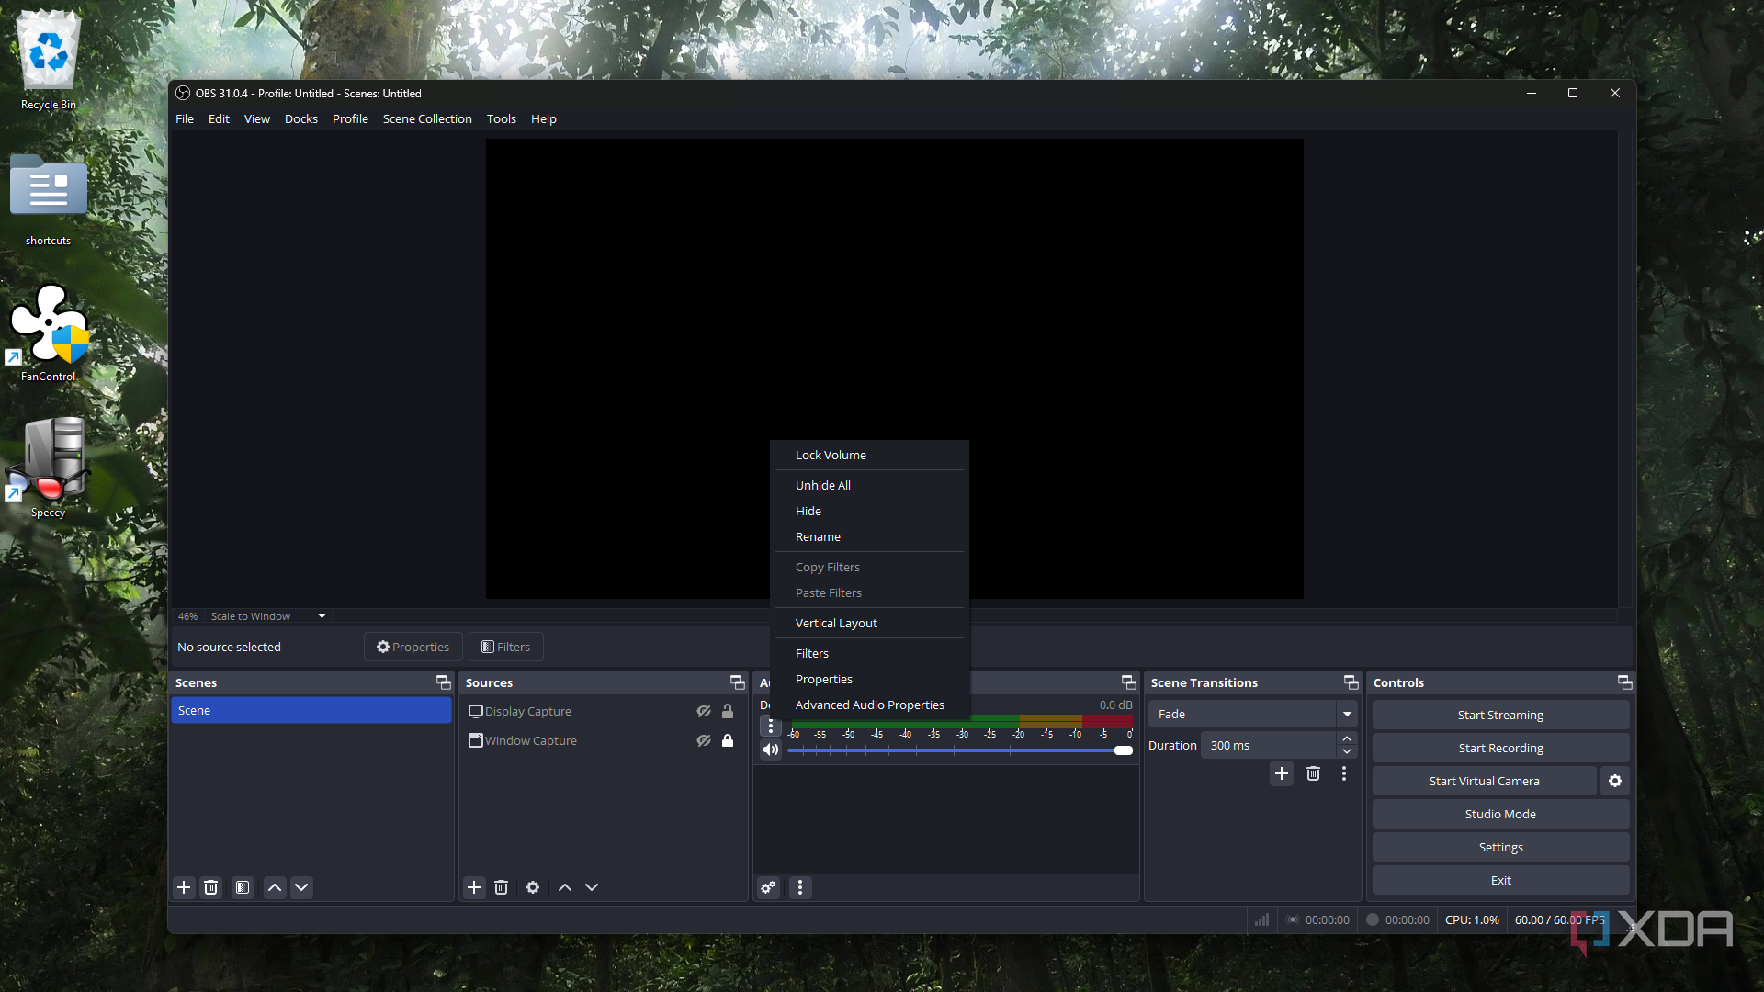This screenshot has height=992, width=1764.
Task: Open Properties from the context menu
Action: click(869, 679)
